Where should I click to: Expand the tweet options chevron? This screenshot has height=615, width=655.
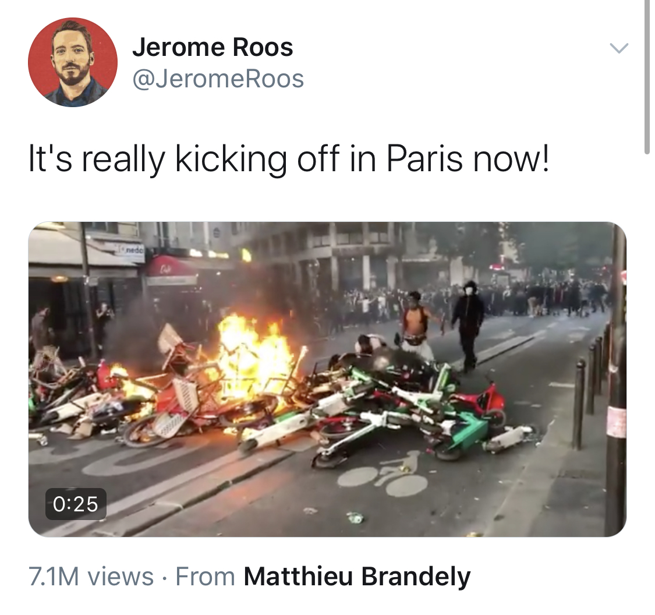(619, 48)
